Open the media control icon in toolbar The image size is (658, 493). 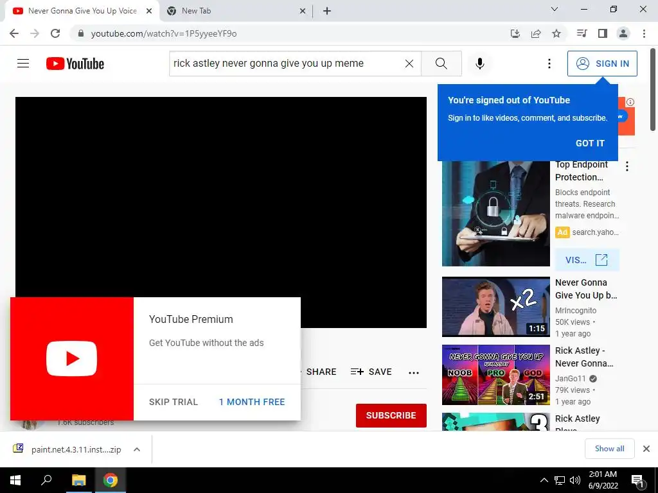point(582,33)
